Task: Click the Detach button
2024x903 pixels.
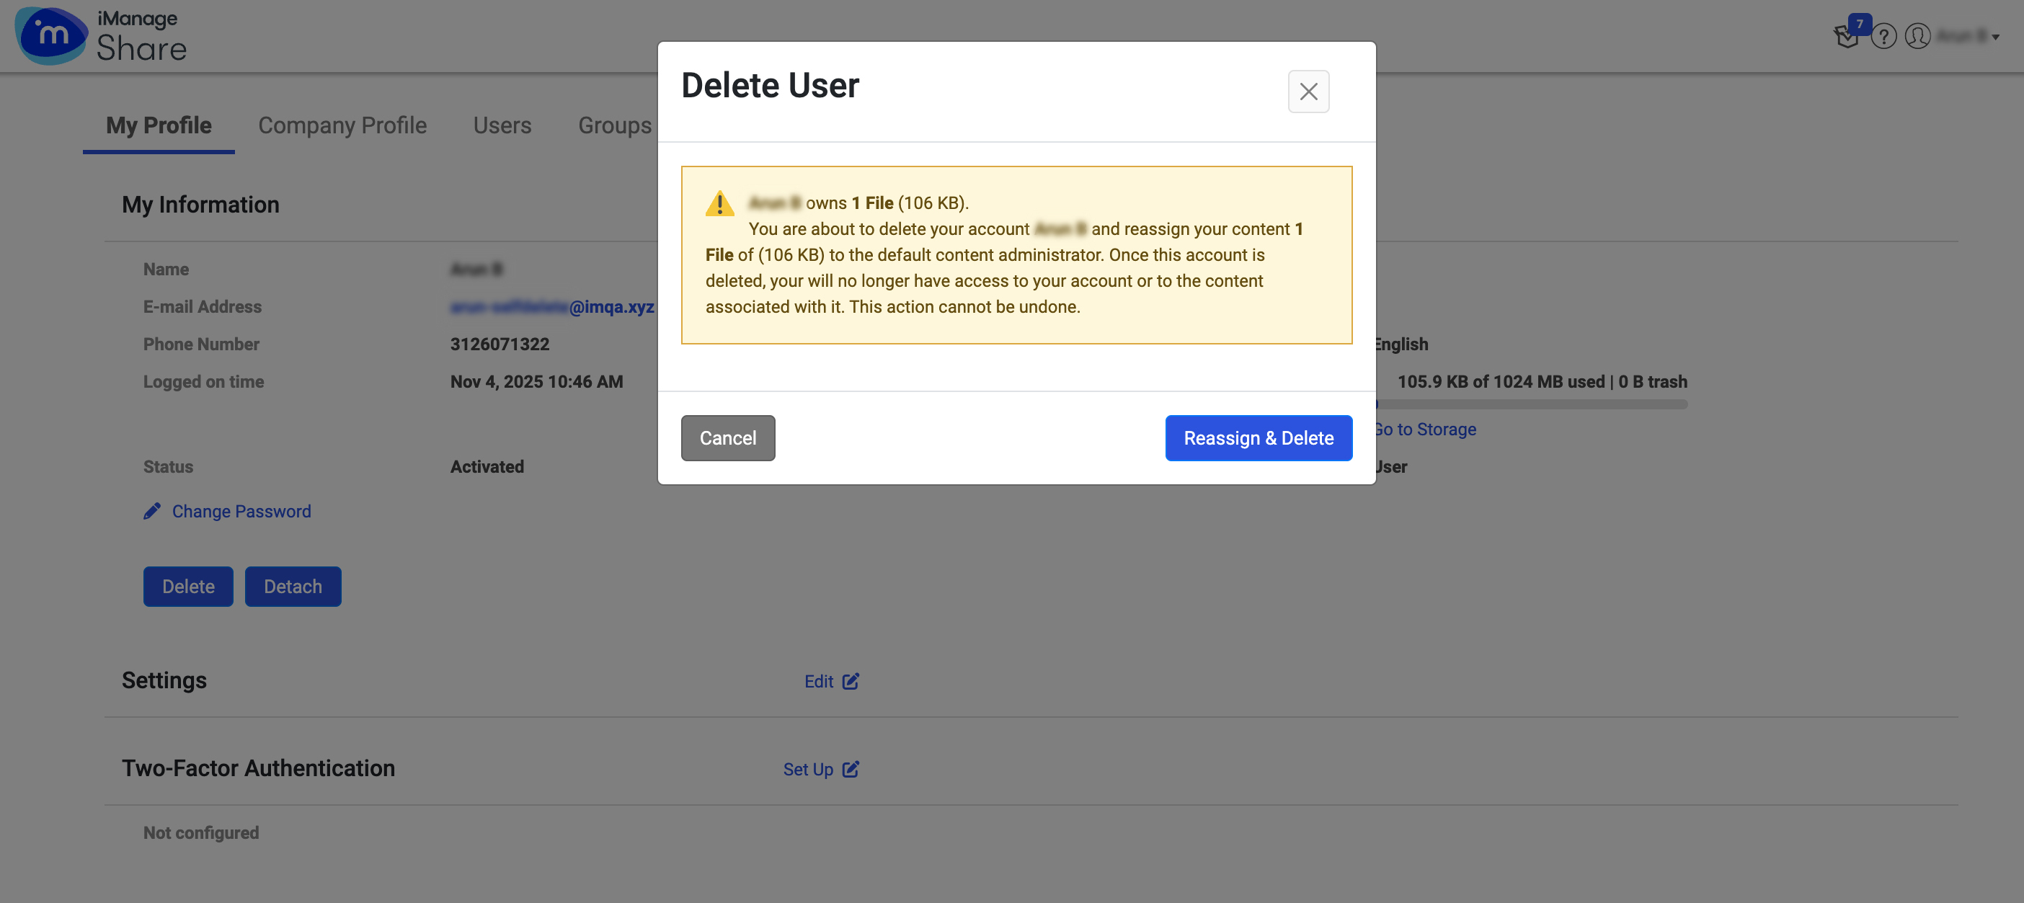Action: (293, 587)
